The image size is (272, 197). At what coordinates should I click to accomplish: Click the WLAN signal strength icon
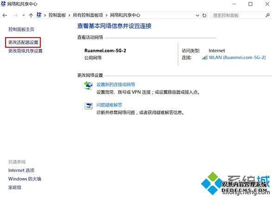click(x=205, y=57)
